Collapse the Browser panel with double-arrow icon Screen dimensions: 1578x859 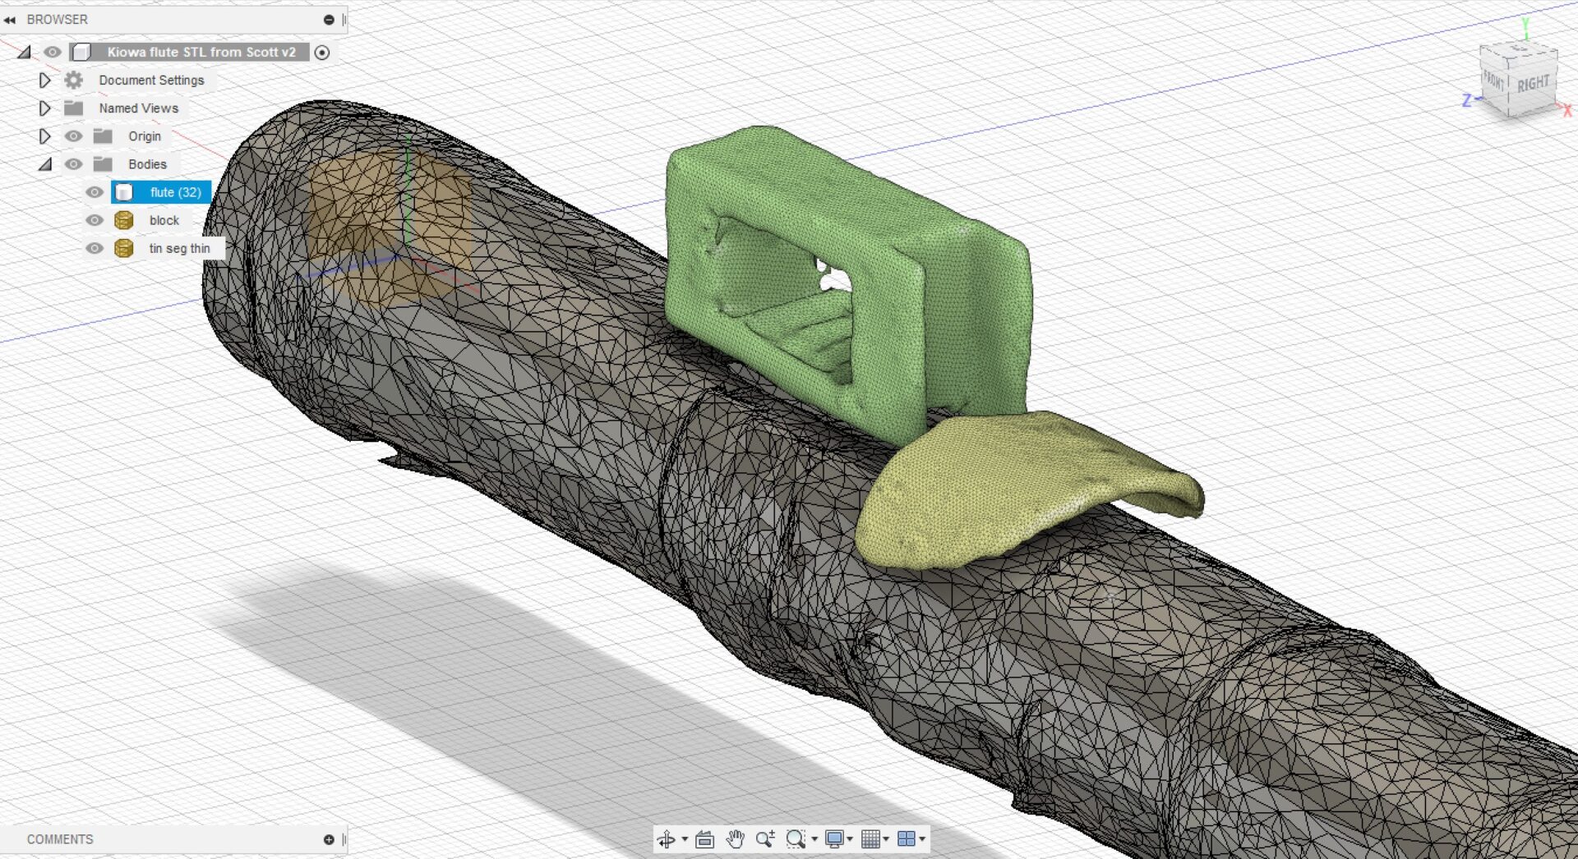12,19
